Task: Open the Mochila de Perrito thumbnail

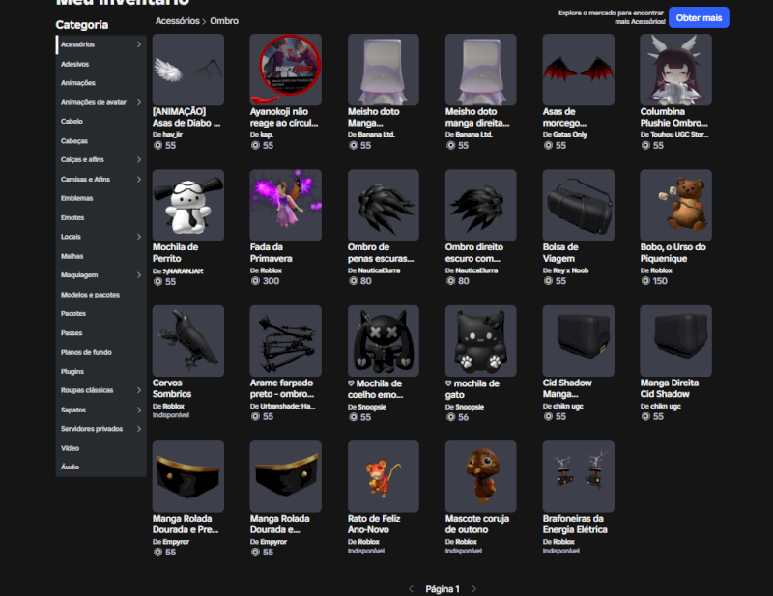Action: pyautogui.click(x=187, y=205)
